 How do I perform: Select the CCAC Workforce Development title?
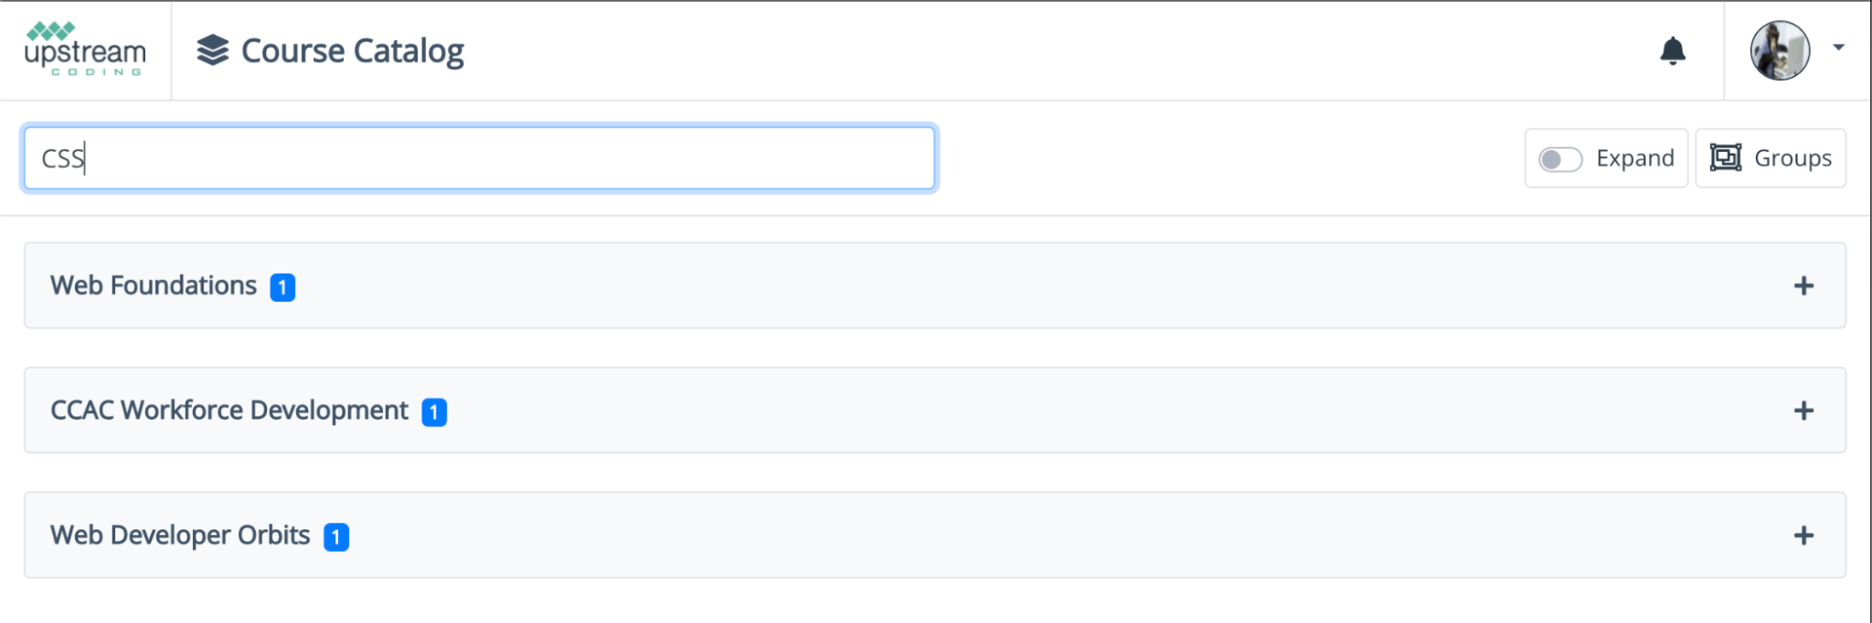[x=229, y=410]
